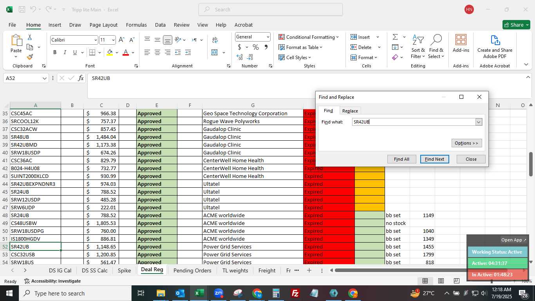Click the Orientation text angle icon
This screenshot has height=301, width=535.
178,40
